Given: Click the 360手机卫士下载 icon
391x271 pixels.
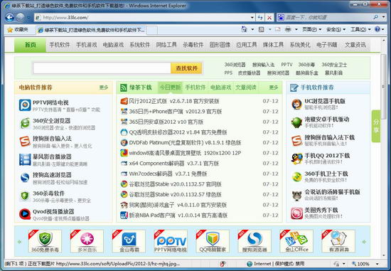Looking at the screenshot, I should point(296,177).
